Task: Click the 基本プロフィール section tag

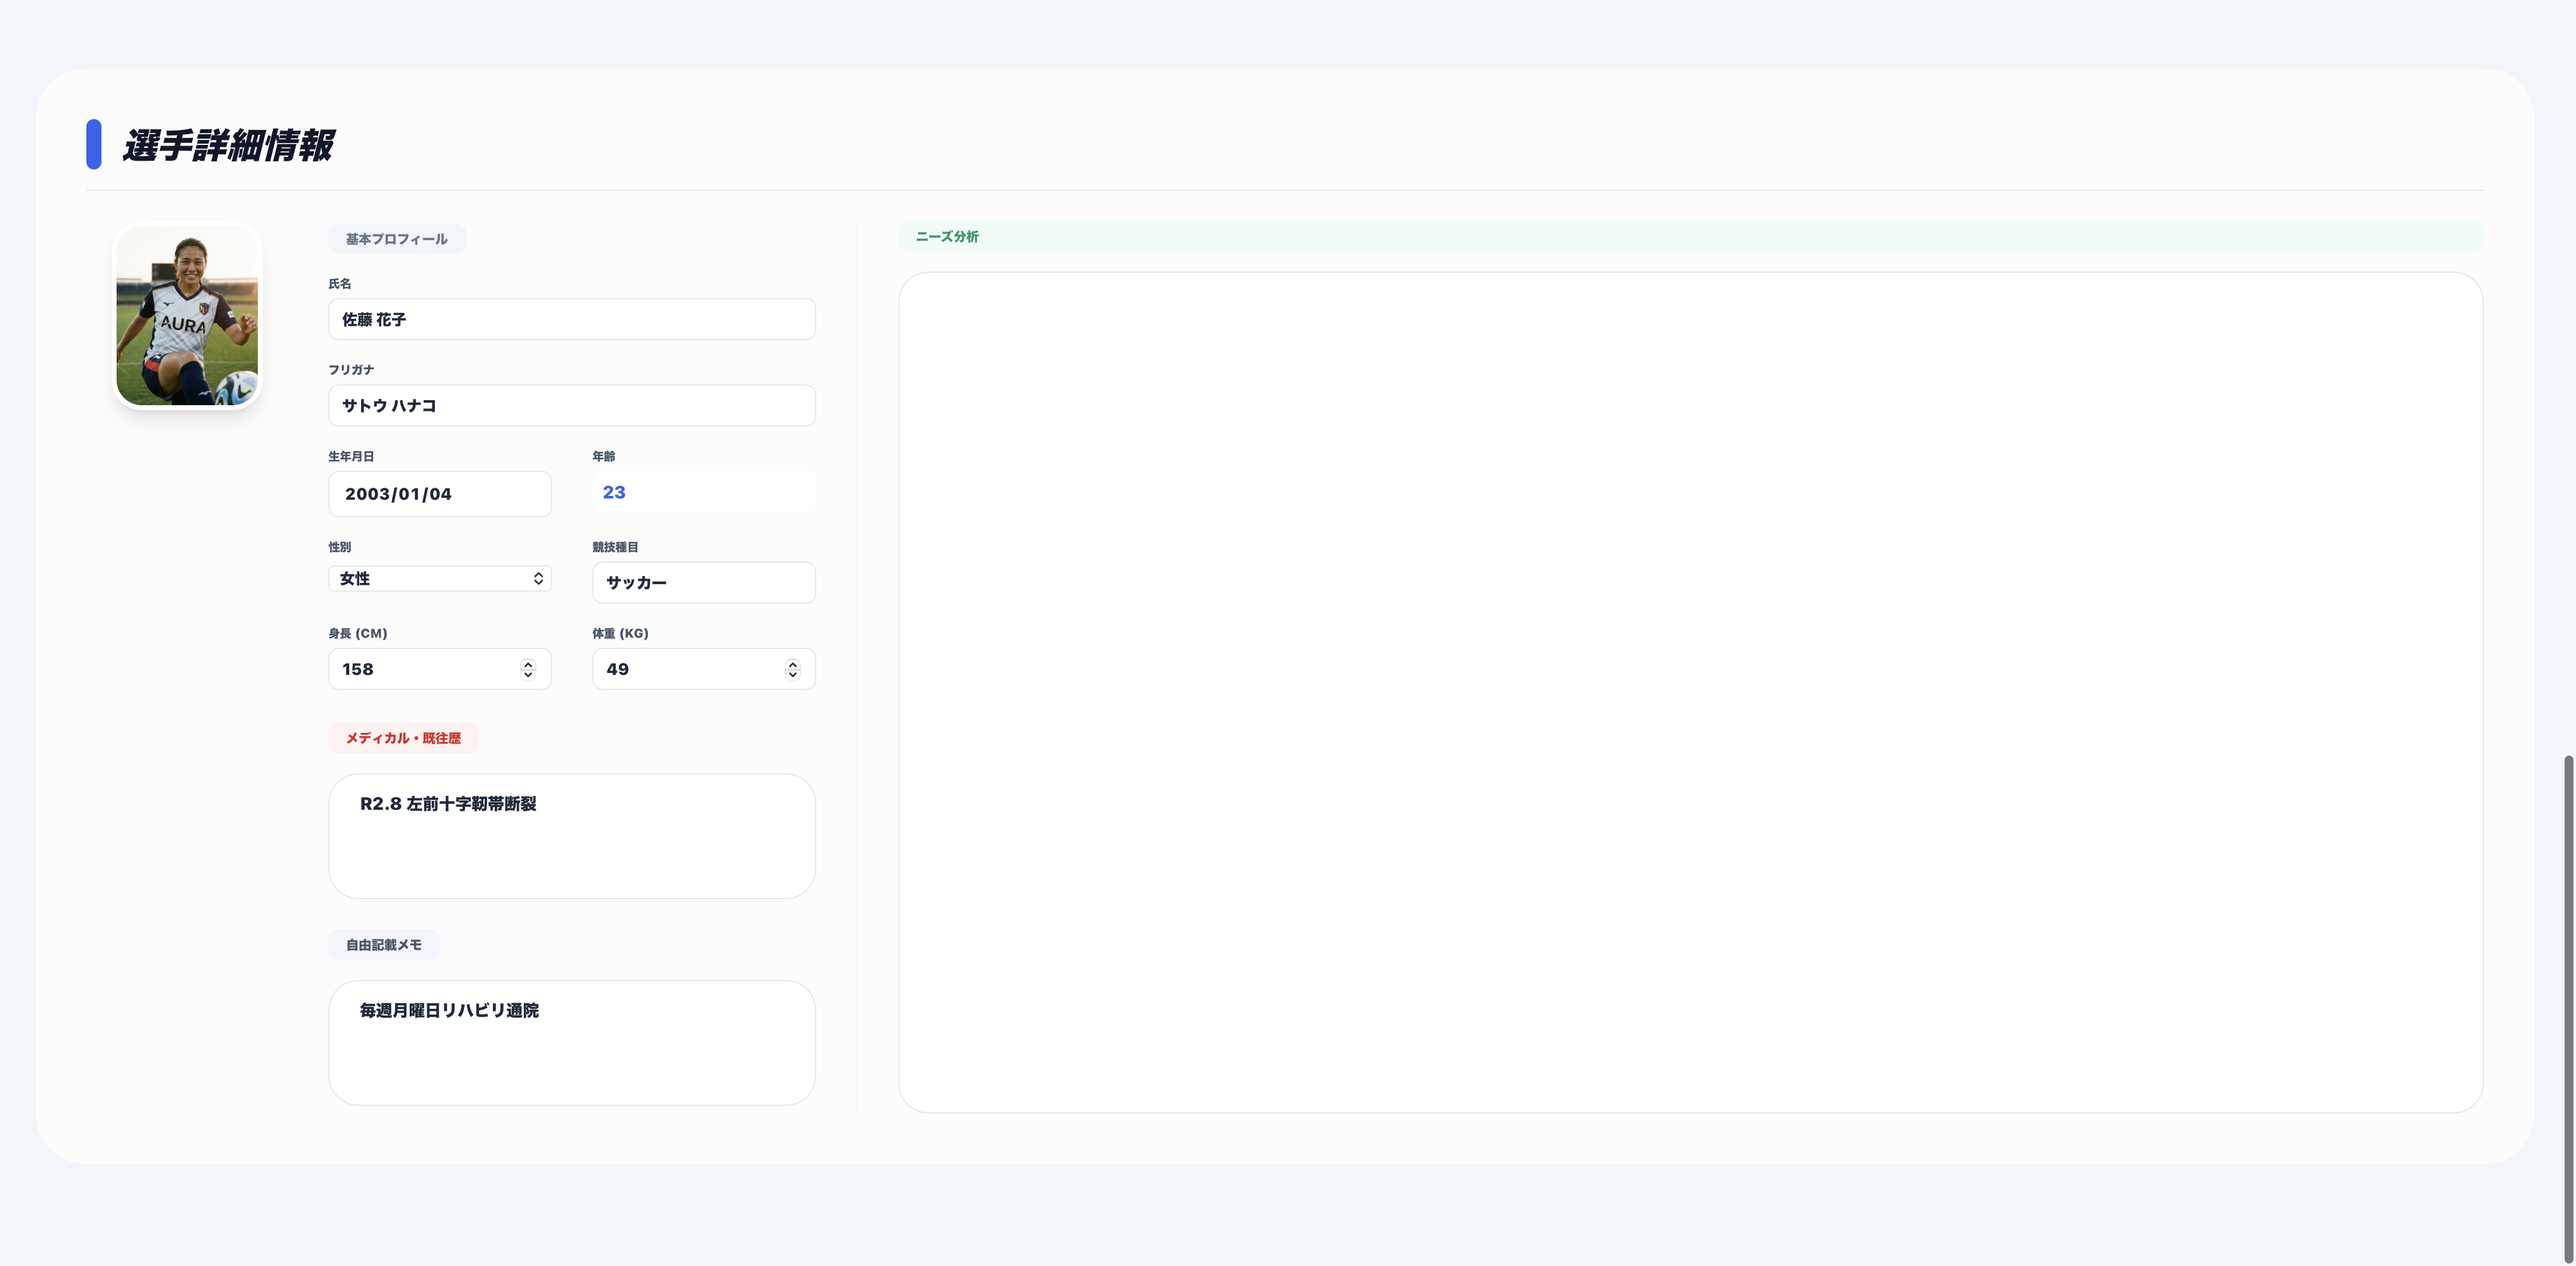Action: [x=396, y=239]
